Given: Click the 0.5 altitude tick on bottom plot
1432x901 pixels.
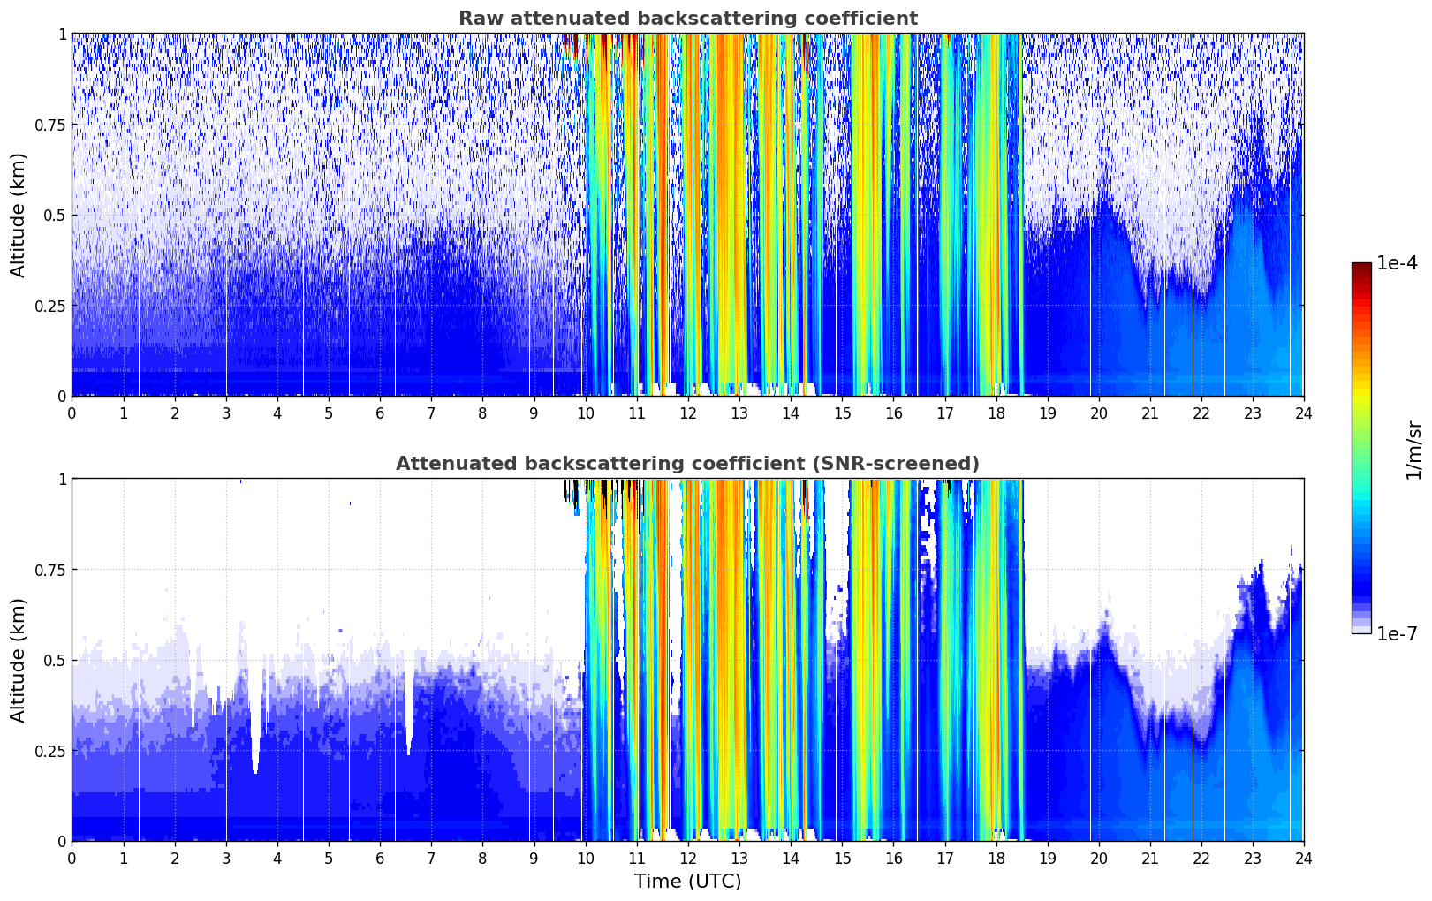Looking at the screenshot, I should pos(55,660).
